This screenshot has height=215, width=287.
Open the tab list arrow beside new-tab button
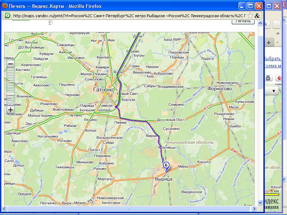pos(277,42)
